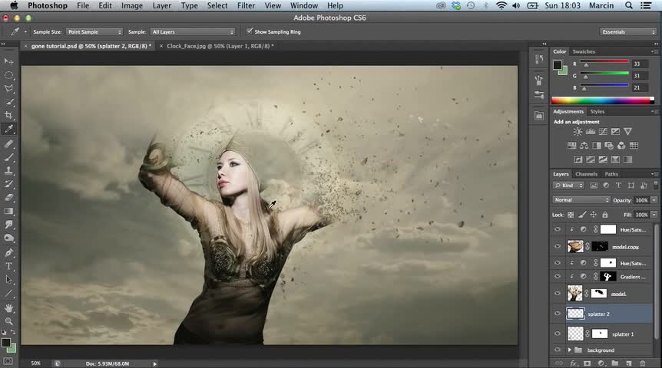Select the Type tool in the toolbar
Image resolution: width=662 pixels, height=368 pixels.
click(x=9, y=266)
